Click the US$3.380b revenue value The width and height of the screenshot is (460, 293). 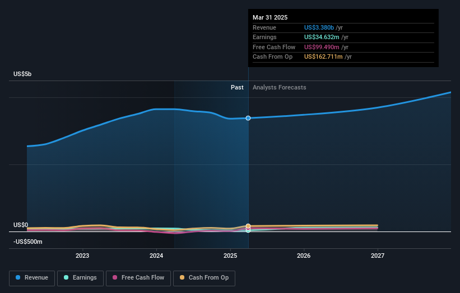pyautogui.click(x=319, y=27)
